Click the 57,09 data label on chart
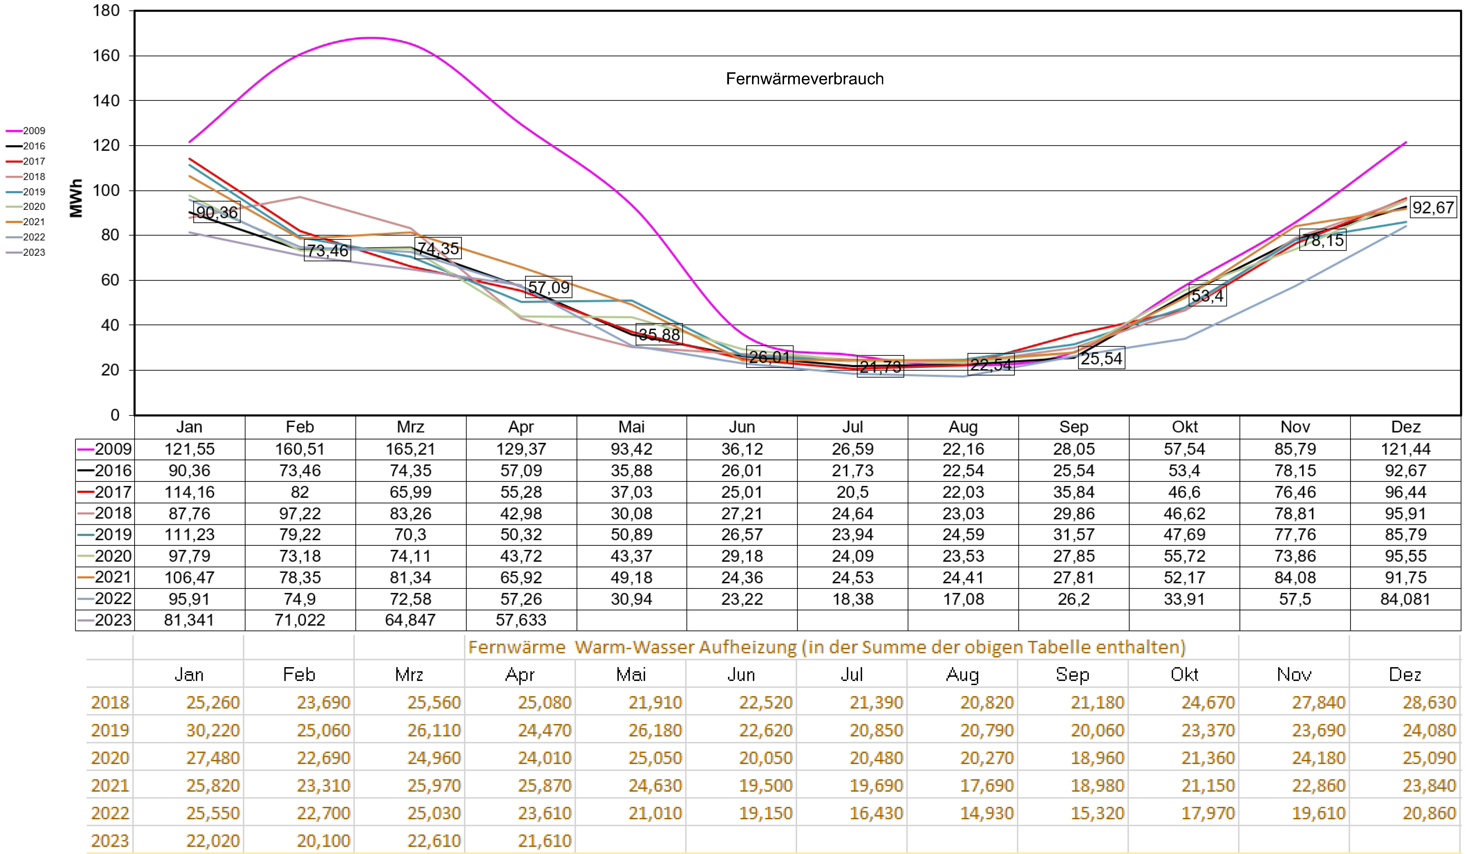 tap(548, 287)
